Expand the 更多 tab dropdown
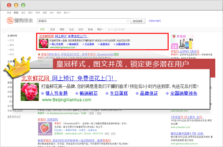The height and width of the screenshot is (147, 223). 100,29
